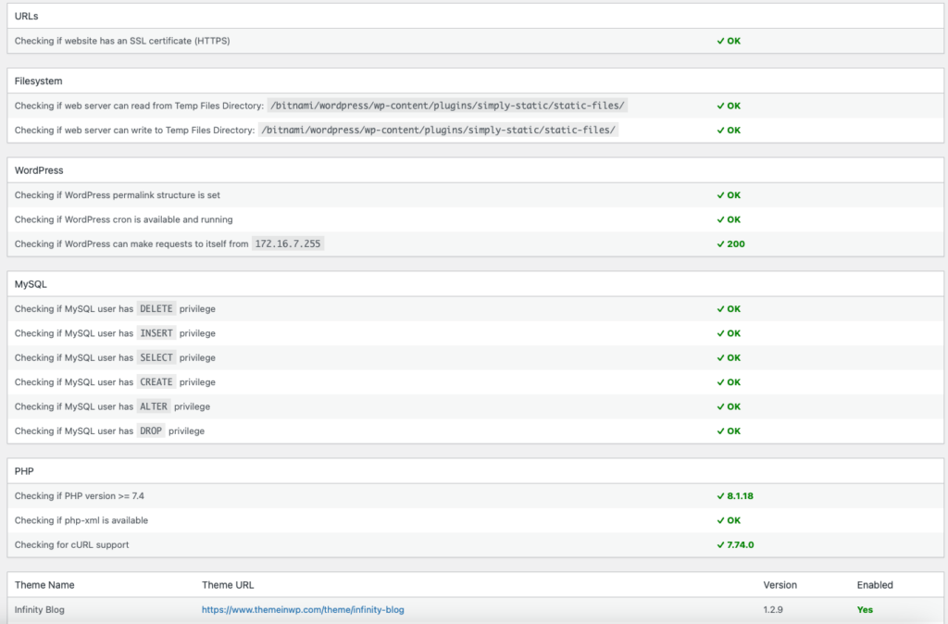Click the PHP version 8.1.18 checkmark
The image size is (948, 624).
pyautogui.click(x=720, y=496)
